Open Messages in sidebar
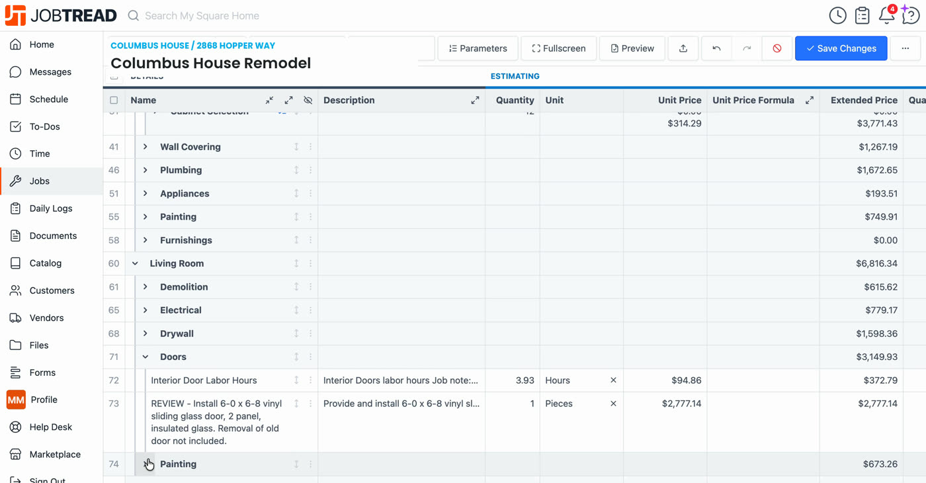Image resolution: width=926 pixels, height=483 pixels. pos(52,71)
